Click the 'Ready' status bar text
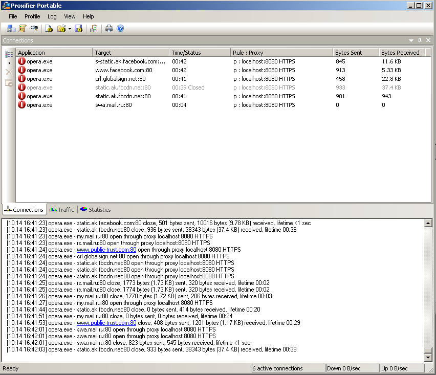 [11, 368]
